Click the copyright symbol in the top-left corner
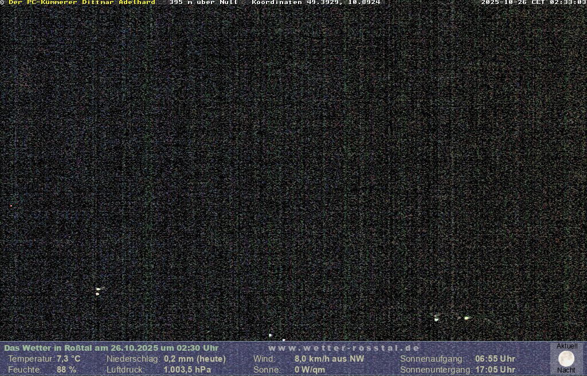 click(2, 3)
